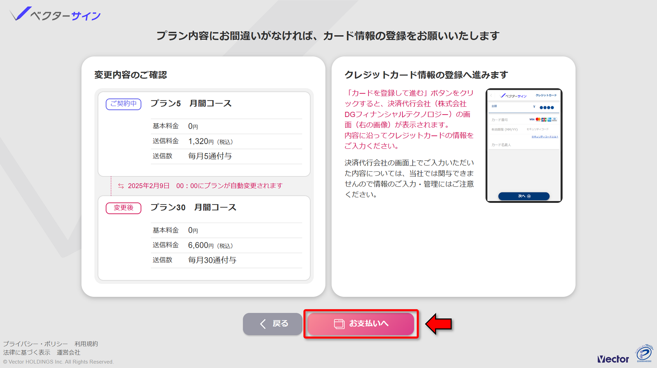Open the 運営会社 link
This screenshot has width=657, height=368.
click(69, 352)
